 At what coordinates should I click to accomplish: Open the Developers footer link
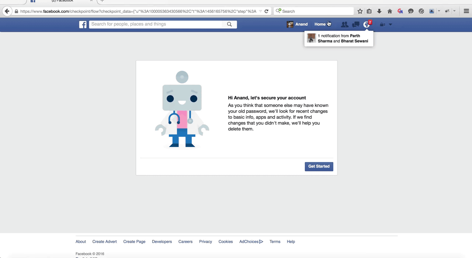[162, 242]
